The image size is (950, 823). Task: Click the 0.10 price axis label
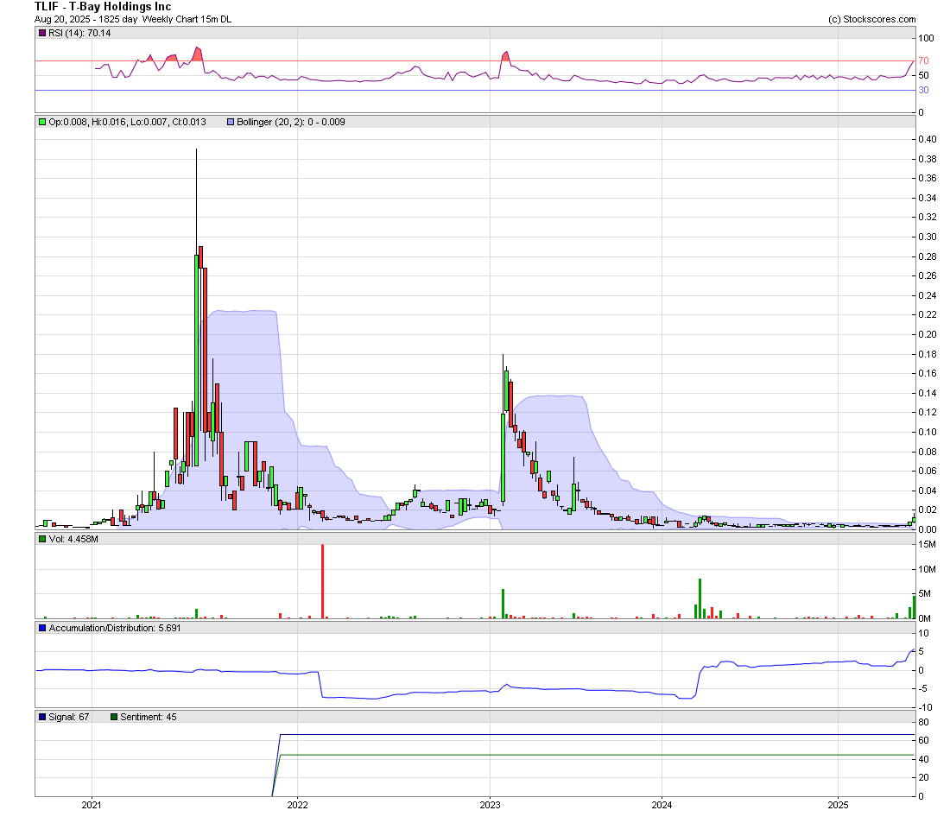(927, 432)
